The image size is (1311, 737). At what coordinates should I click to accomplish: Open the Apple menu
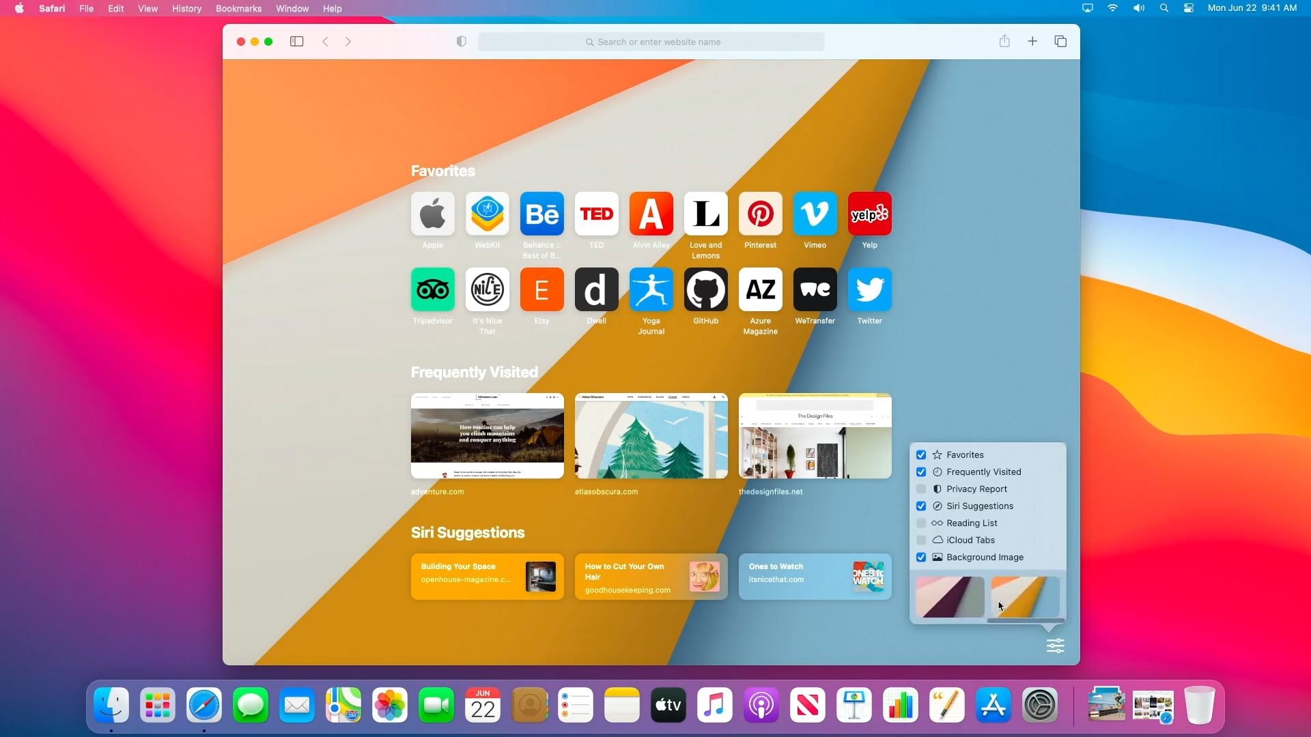click(x=19, y=8)
